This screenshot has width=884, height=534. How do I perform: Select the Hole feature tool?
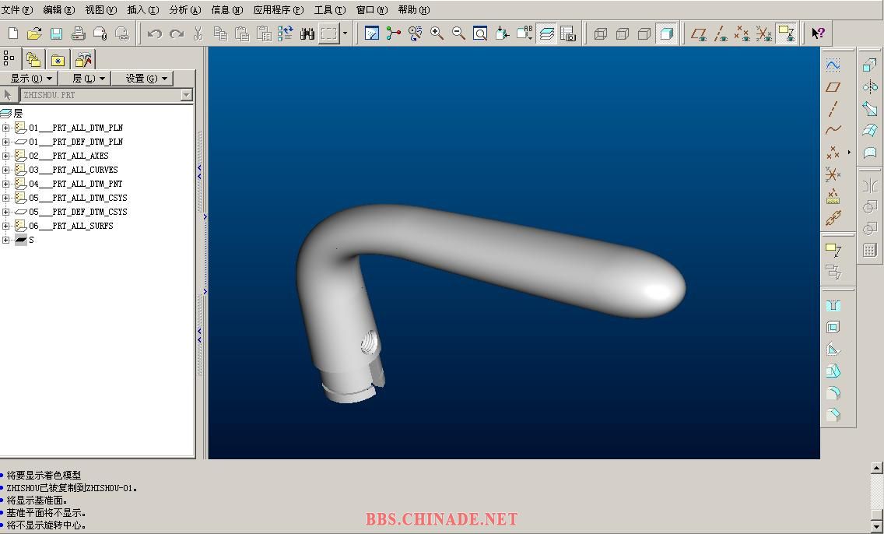833,306
